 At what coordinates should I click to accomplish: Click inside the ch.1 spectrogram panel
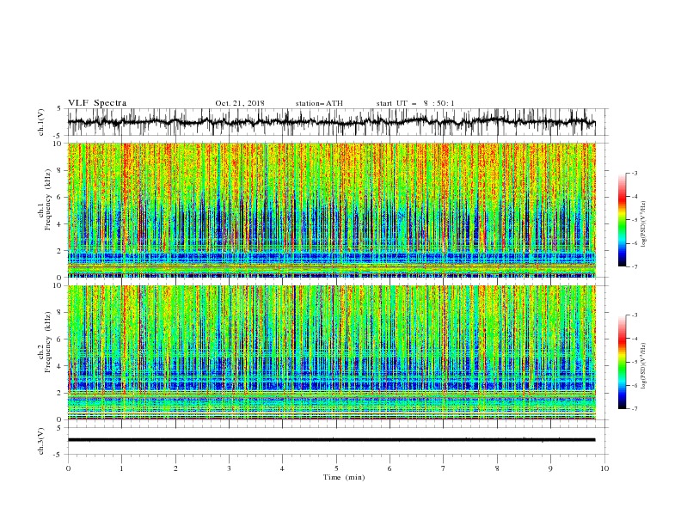tap(331, 210)
